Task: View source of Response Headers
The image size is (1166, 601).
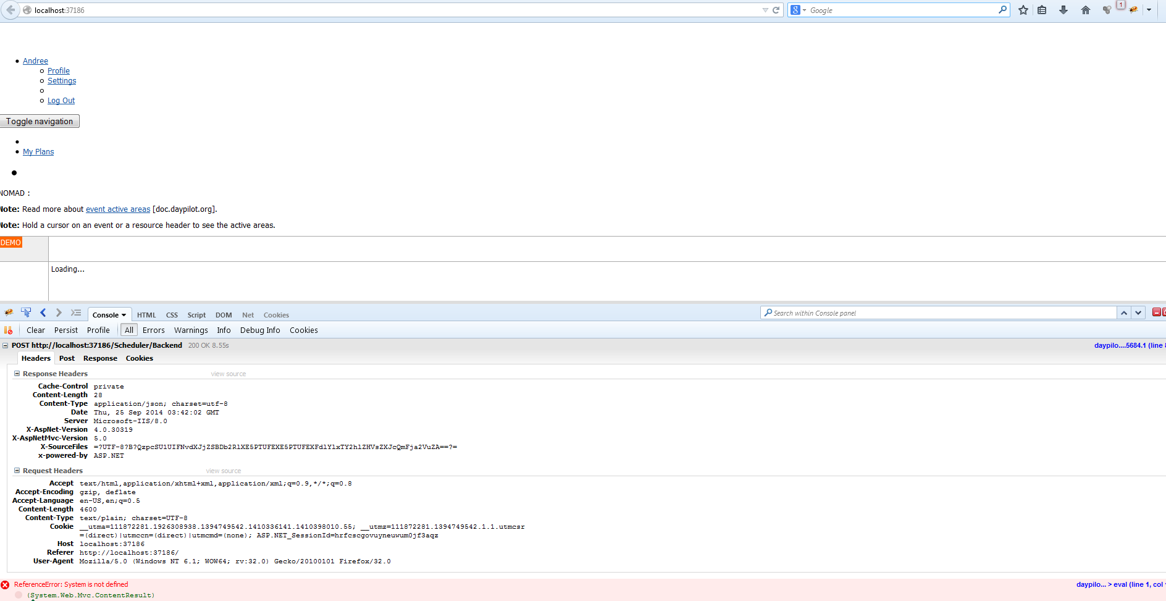Action: 229,374
